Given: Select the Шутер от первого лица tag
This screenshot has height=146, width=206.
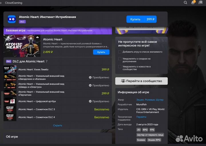Looking at the screenshot, I should point(150,135).
